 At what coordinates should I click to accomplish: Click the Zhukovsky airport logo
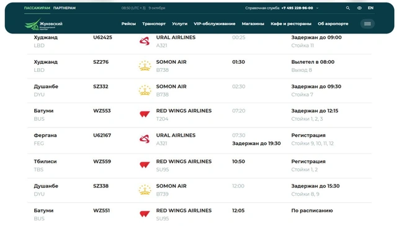pos(43,24)
